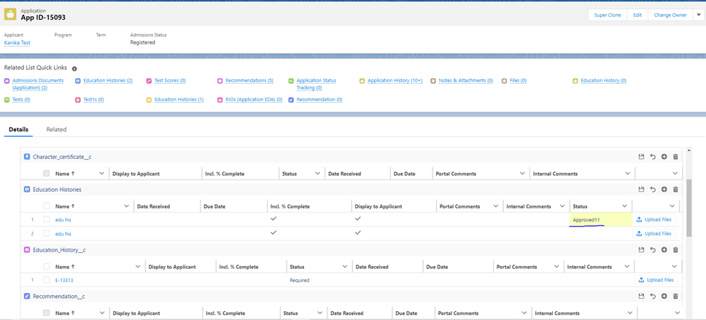Click upload icon for first edu his row
Viewport: 706px width, 320px height.
tap(640, 219)
